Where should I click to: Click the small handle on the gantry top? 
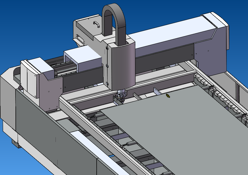[96, 24]
